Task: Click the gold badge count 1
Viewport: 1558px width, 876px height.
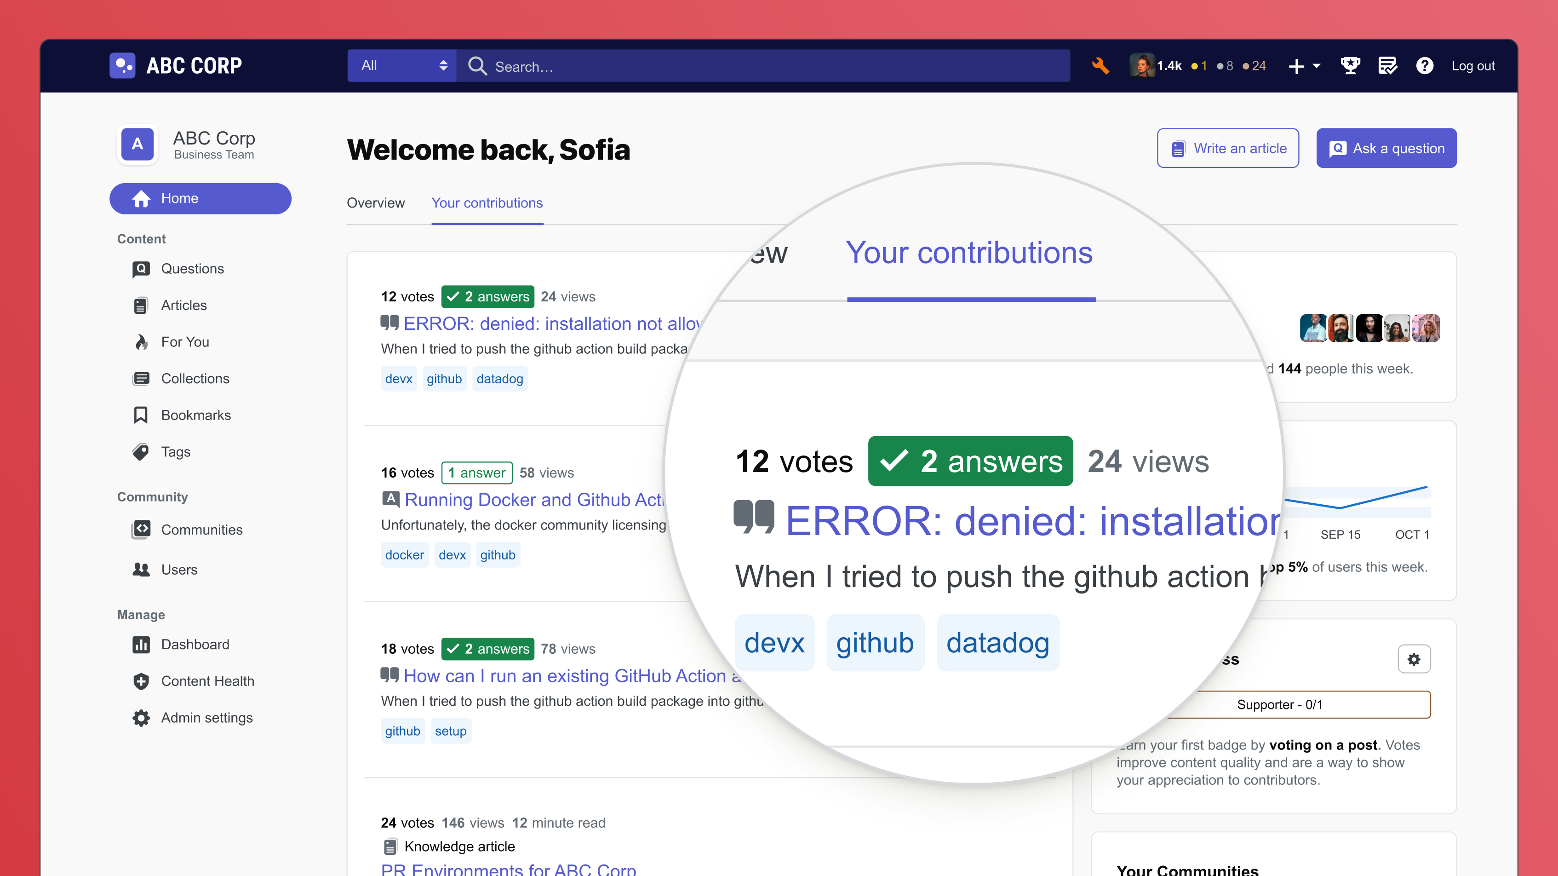Action: coord(1199,66)
